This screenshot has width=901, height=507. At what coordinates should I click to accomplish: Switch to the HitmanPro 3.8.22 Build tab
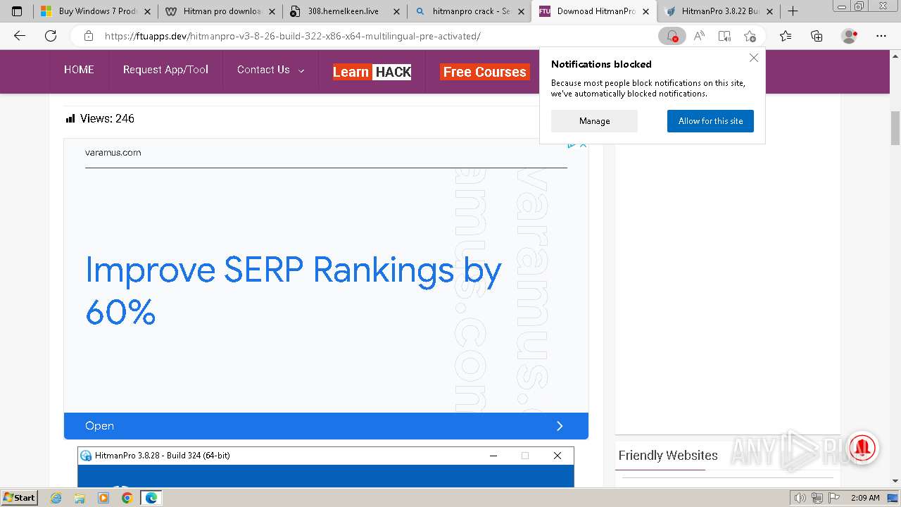click(719, 11)
